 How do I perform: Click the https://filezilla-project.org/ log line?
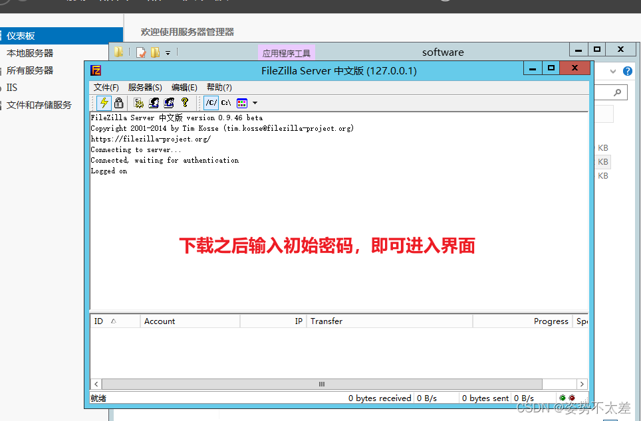151,139
